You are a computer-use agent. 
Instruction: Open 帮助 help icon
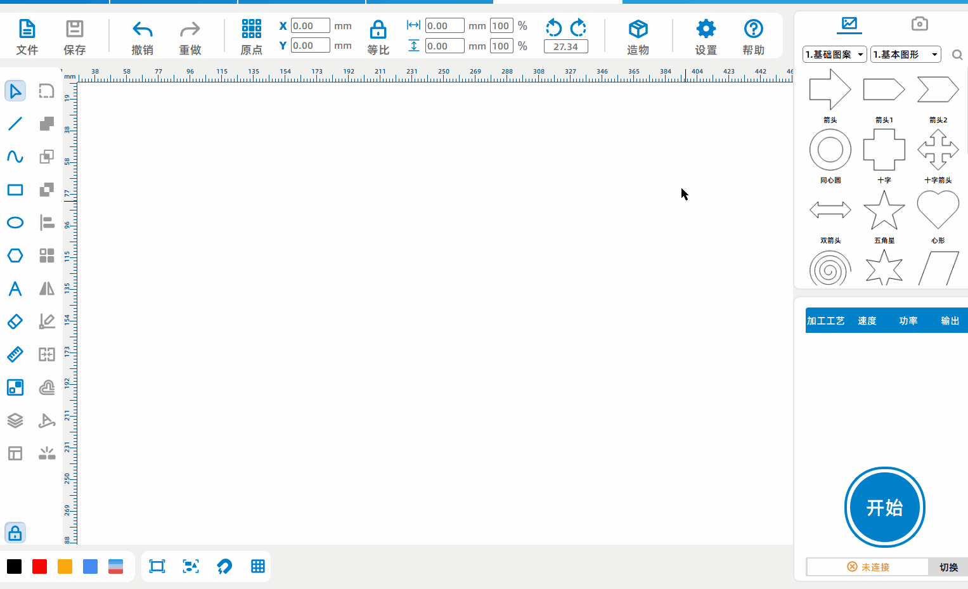tap(753, 29)
